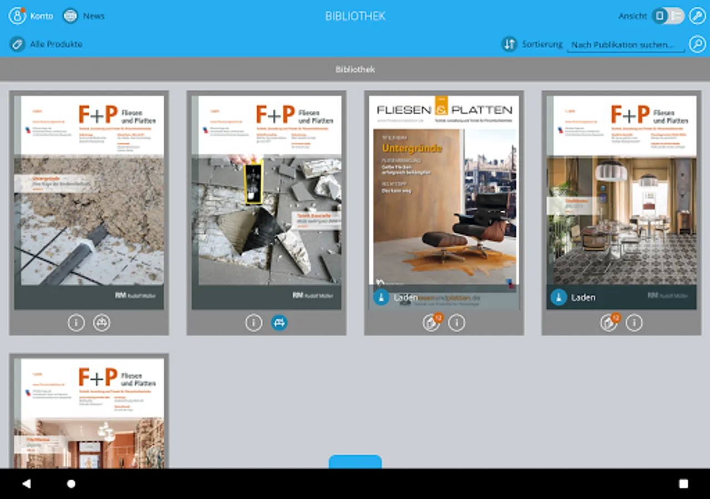Show info for the dining-room F+P issue

click(634, 323)
